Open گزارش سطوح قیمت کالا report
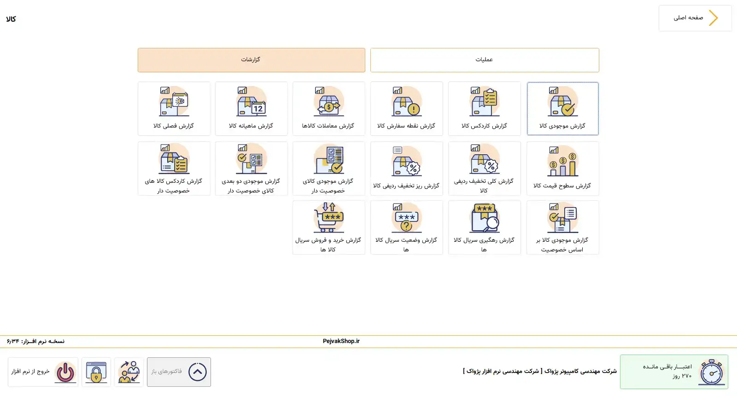The image size is (737, 396). (x=562, y=168)
